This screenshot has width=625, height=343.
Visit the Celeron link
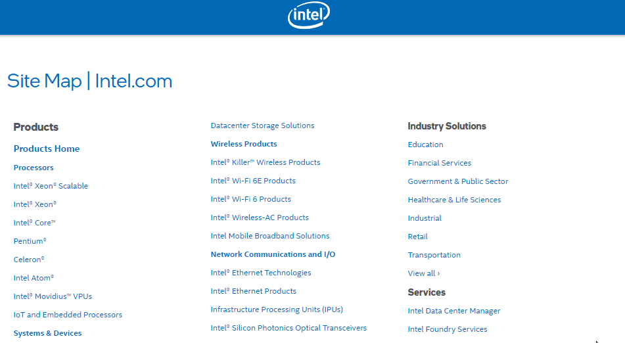29,260
